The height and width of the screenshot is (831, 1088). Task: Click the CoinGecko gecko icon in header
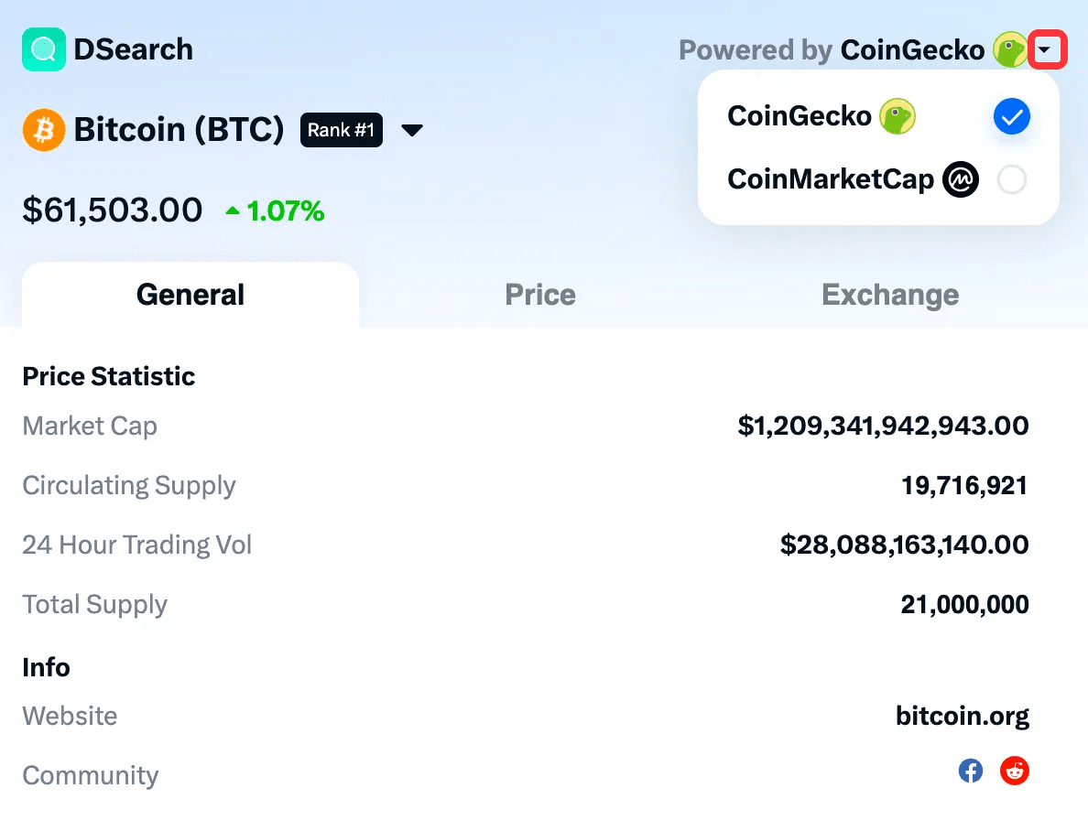click(1010, 49)
